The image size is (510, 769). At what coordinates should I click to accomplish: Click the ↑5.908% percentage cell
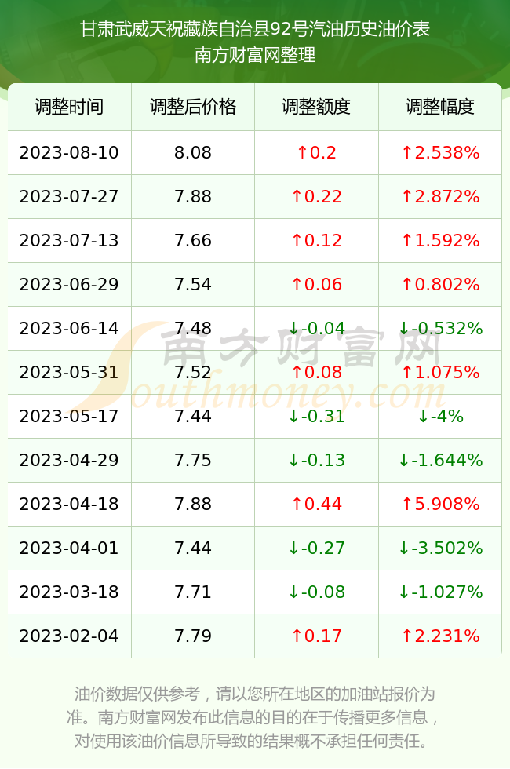coord(440,504)
